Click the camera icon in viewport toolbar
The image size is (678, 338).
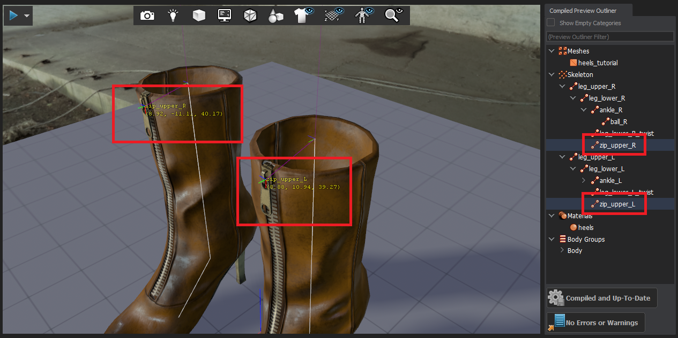147,16
